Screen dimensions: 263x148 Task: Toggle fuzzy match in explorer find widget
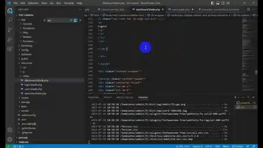[x=75, y=20]
